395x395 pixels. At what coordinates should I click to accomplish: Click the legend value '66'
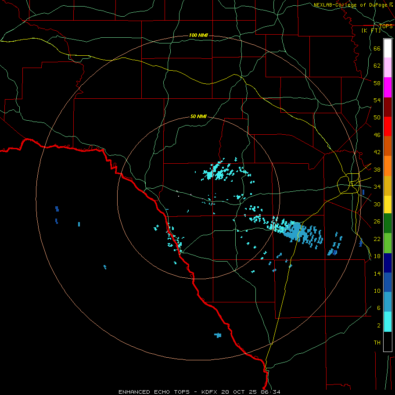point(377,48)
